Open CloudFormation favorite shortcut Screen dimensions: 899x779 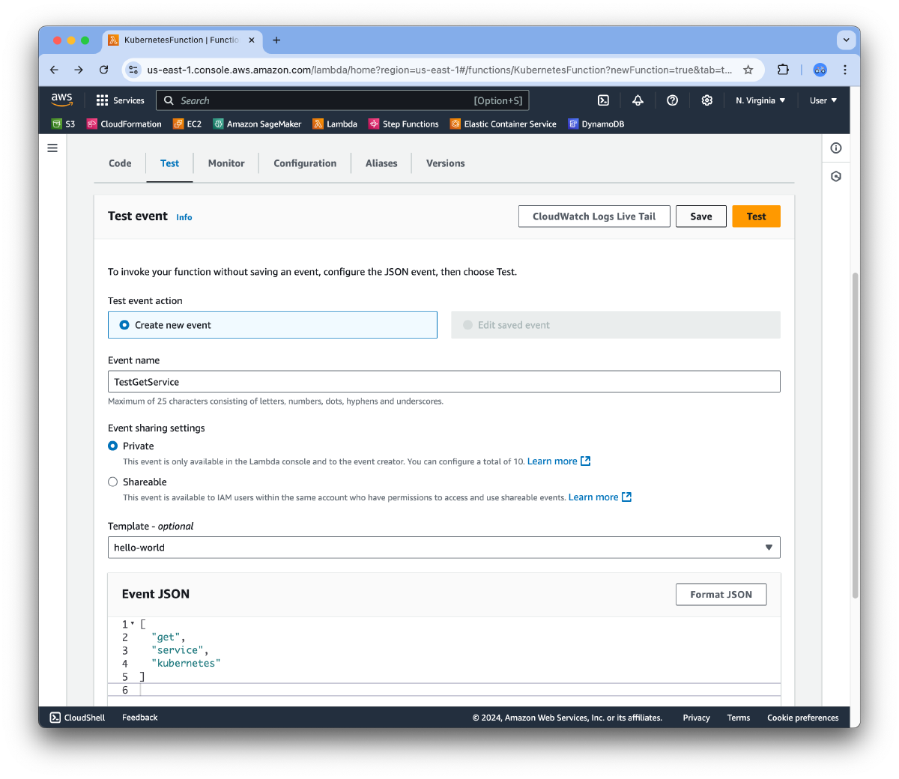click(124, 124)
